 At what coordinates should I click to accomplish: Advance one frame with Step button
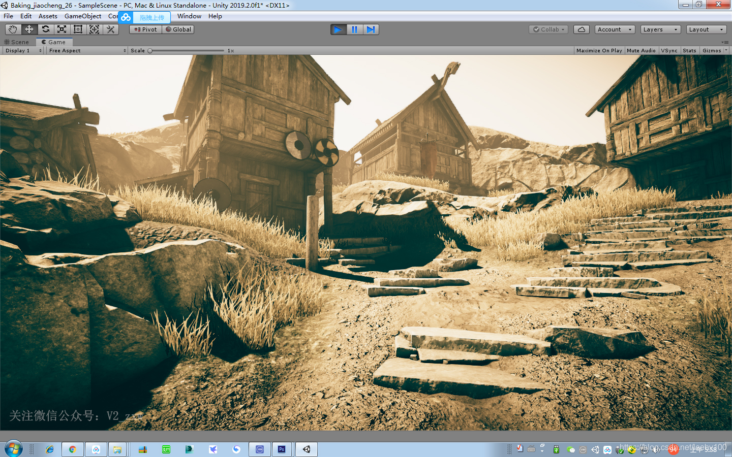371,29
